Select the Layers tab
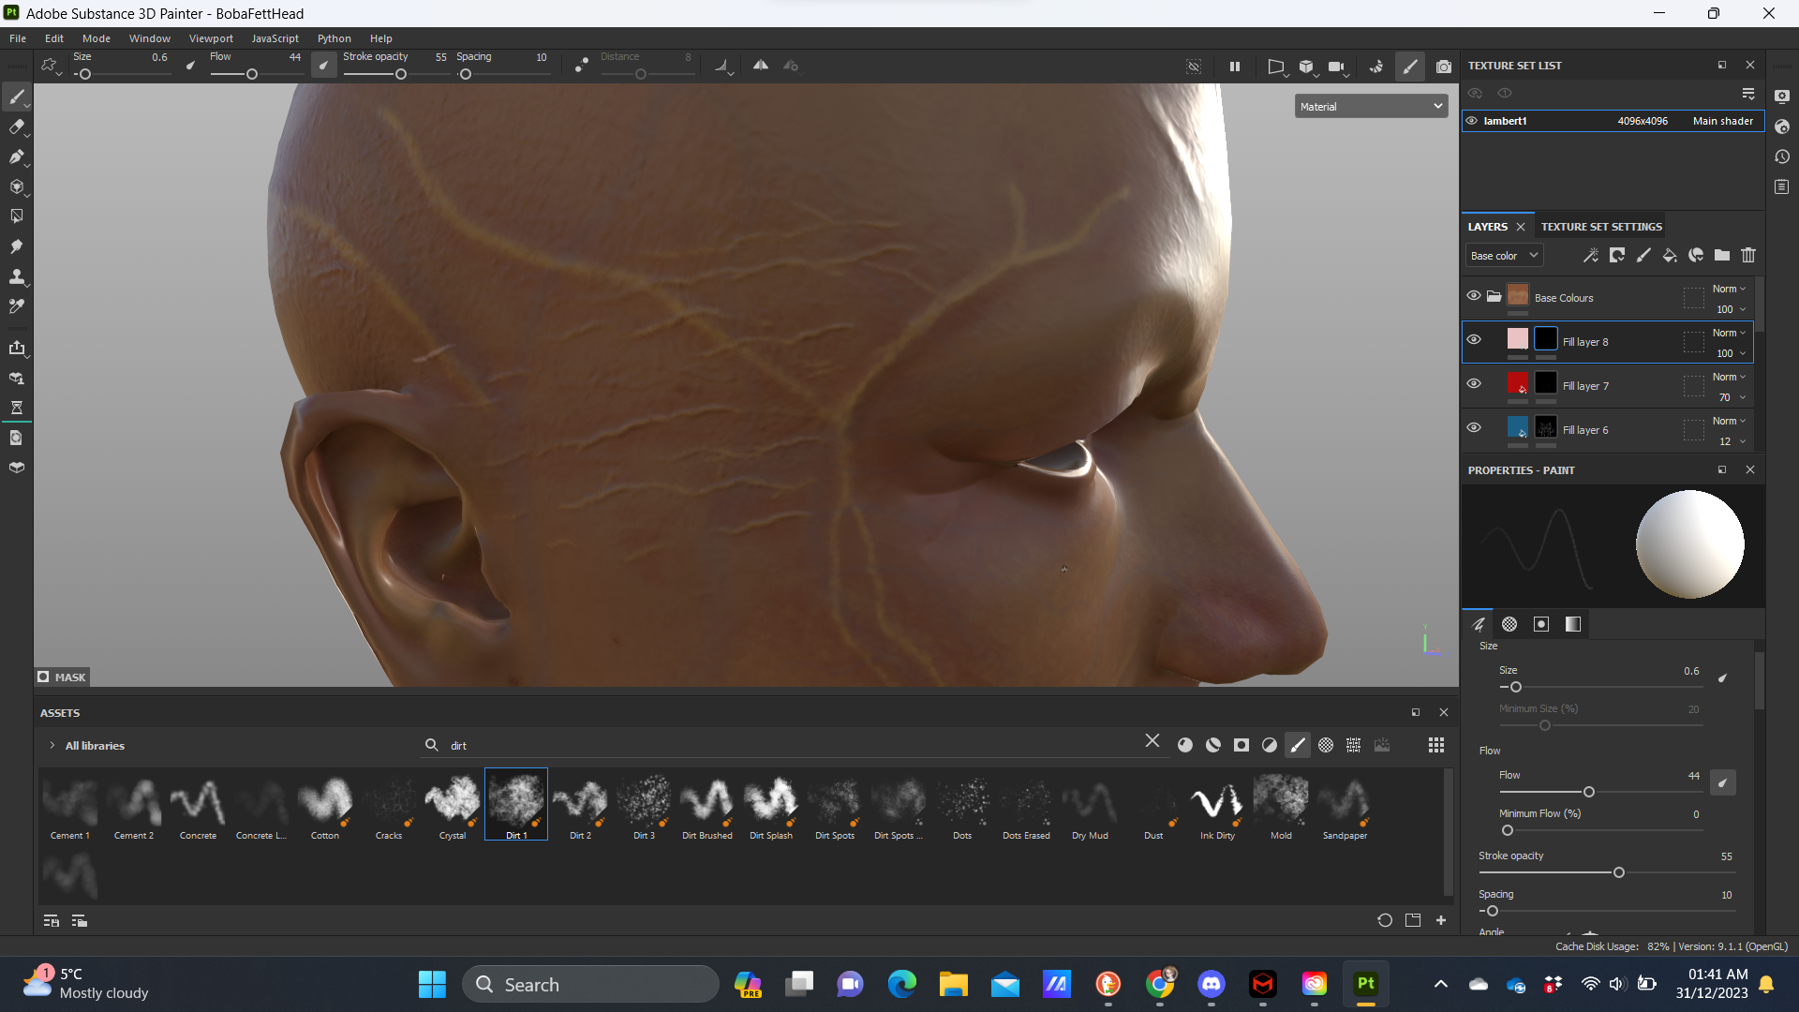This screenshot has width=1799, height=1012. 1488,227
